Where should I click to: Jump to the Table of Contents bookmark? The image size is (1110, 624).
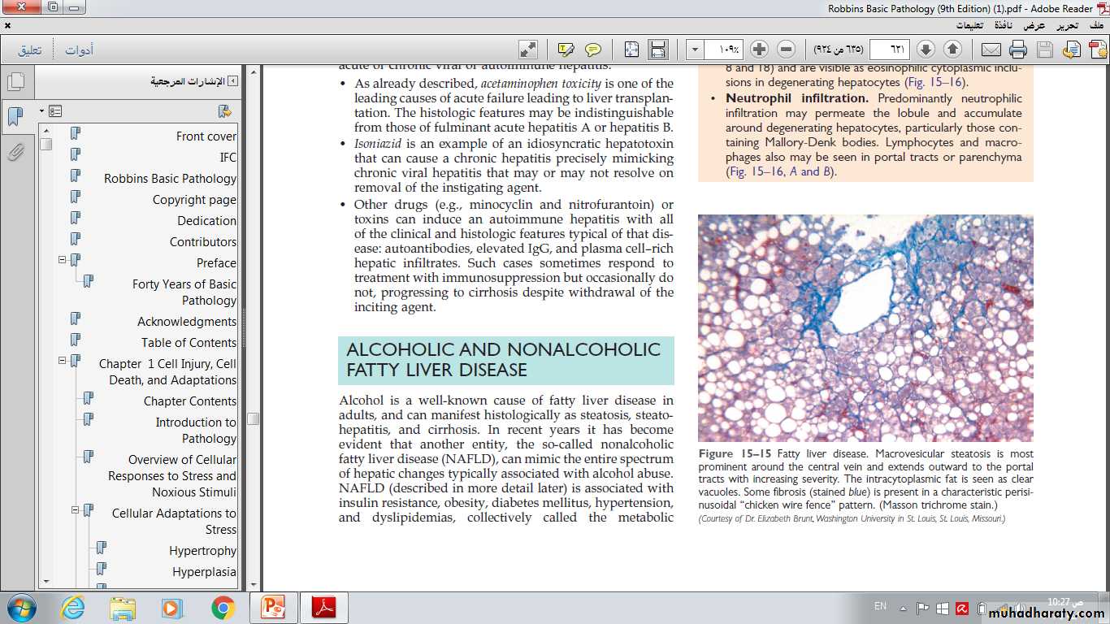point(189,343)
